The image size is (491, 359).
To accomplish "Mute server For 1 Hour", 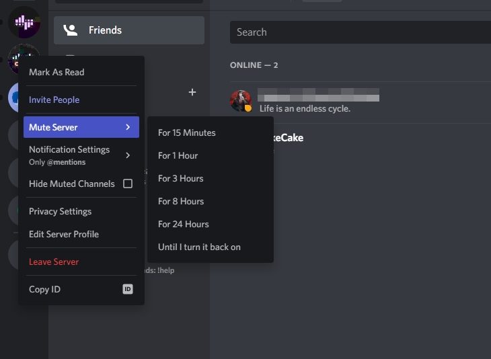I will click(211, 155).
